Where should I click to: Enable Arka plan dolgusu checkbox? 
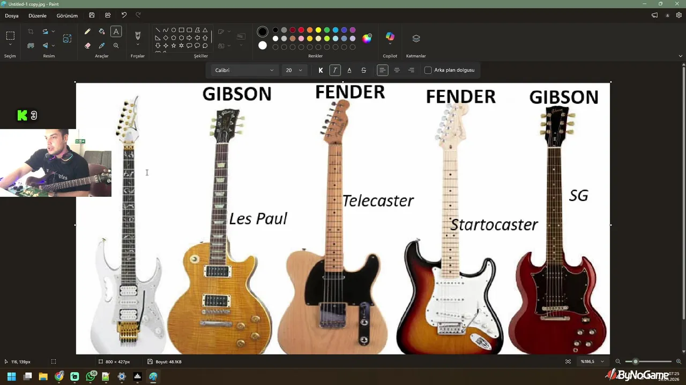pos(428,70)
